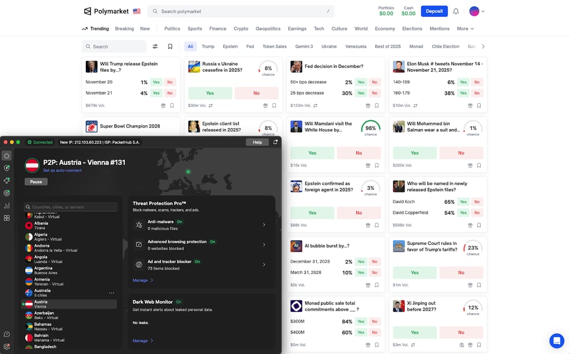The height and width of the screenshot is (354, 570).
Task: Open VPN home icon in sidebar
Action: (x=7, y=155)
